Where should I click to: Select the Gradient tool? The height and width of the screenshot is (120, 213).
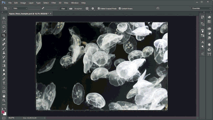point(4,66)
